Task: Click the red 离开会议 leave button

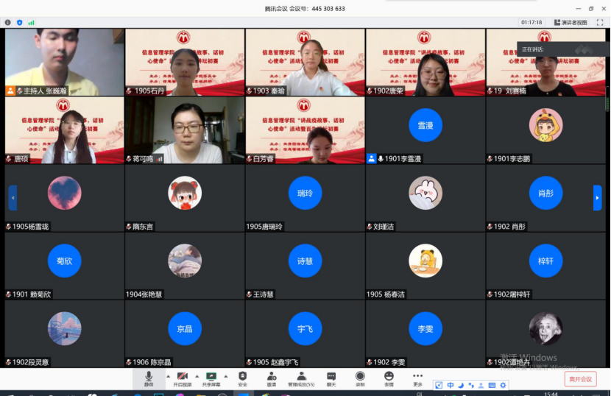Action: click(x=580, y=379)
